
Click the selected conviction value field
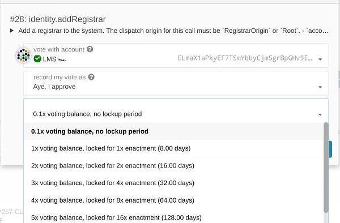(176, 111)
